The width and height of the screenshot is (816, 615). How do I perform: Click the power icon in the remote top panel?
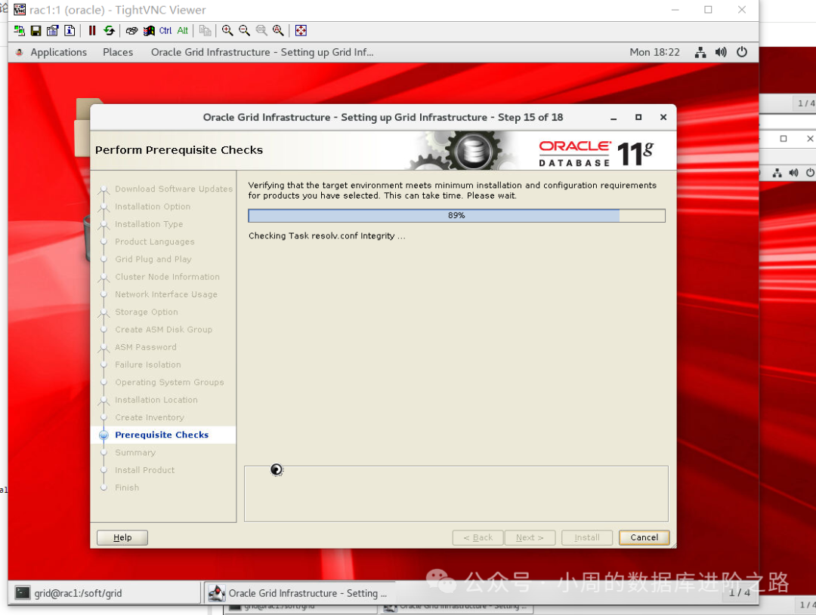coord(742,52)
